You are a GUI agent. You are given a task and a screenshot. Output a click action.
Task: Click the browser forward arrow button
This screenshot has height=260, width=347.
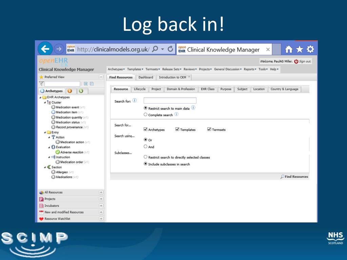point(59,49)
